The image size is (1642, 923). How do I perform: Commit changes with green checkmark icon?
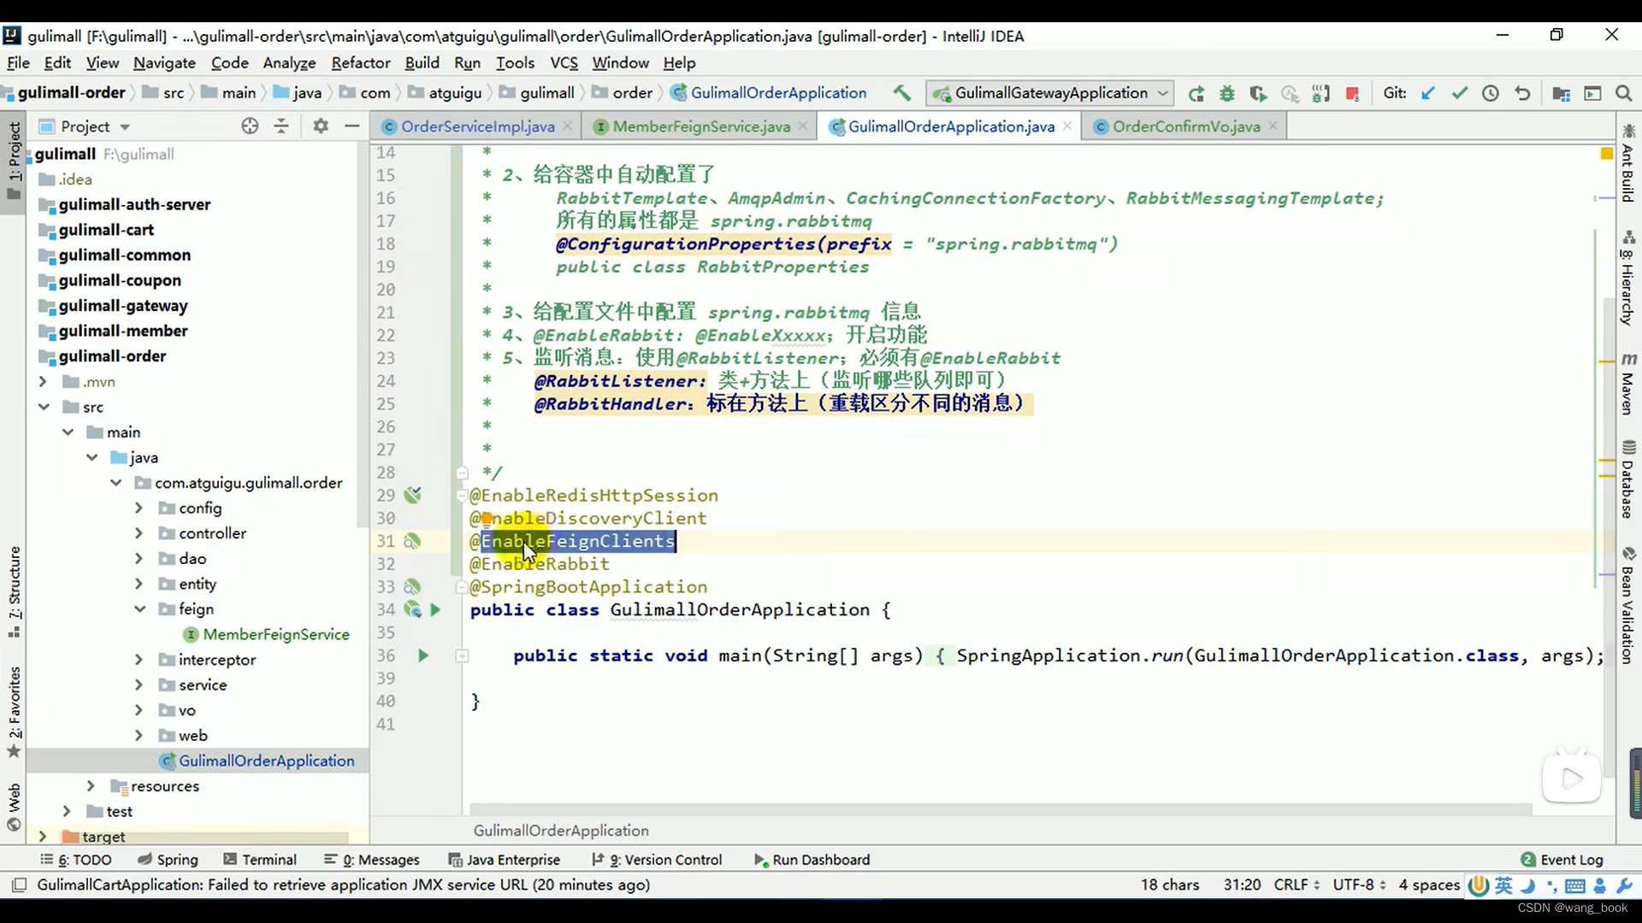(1459, 93)
